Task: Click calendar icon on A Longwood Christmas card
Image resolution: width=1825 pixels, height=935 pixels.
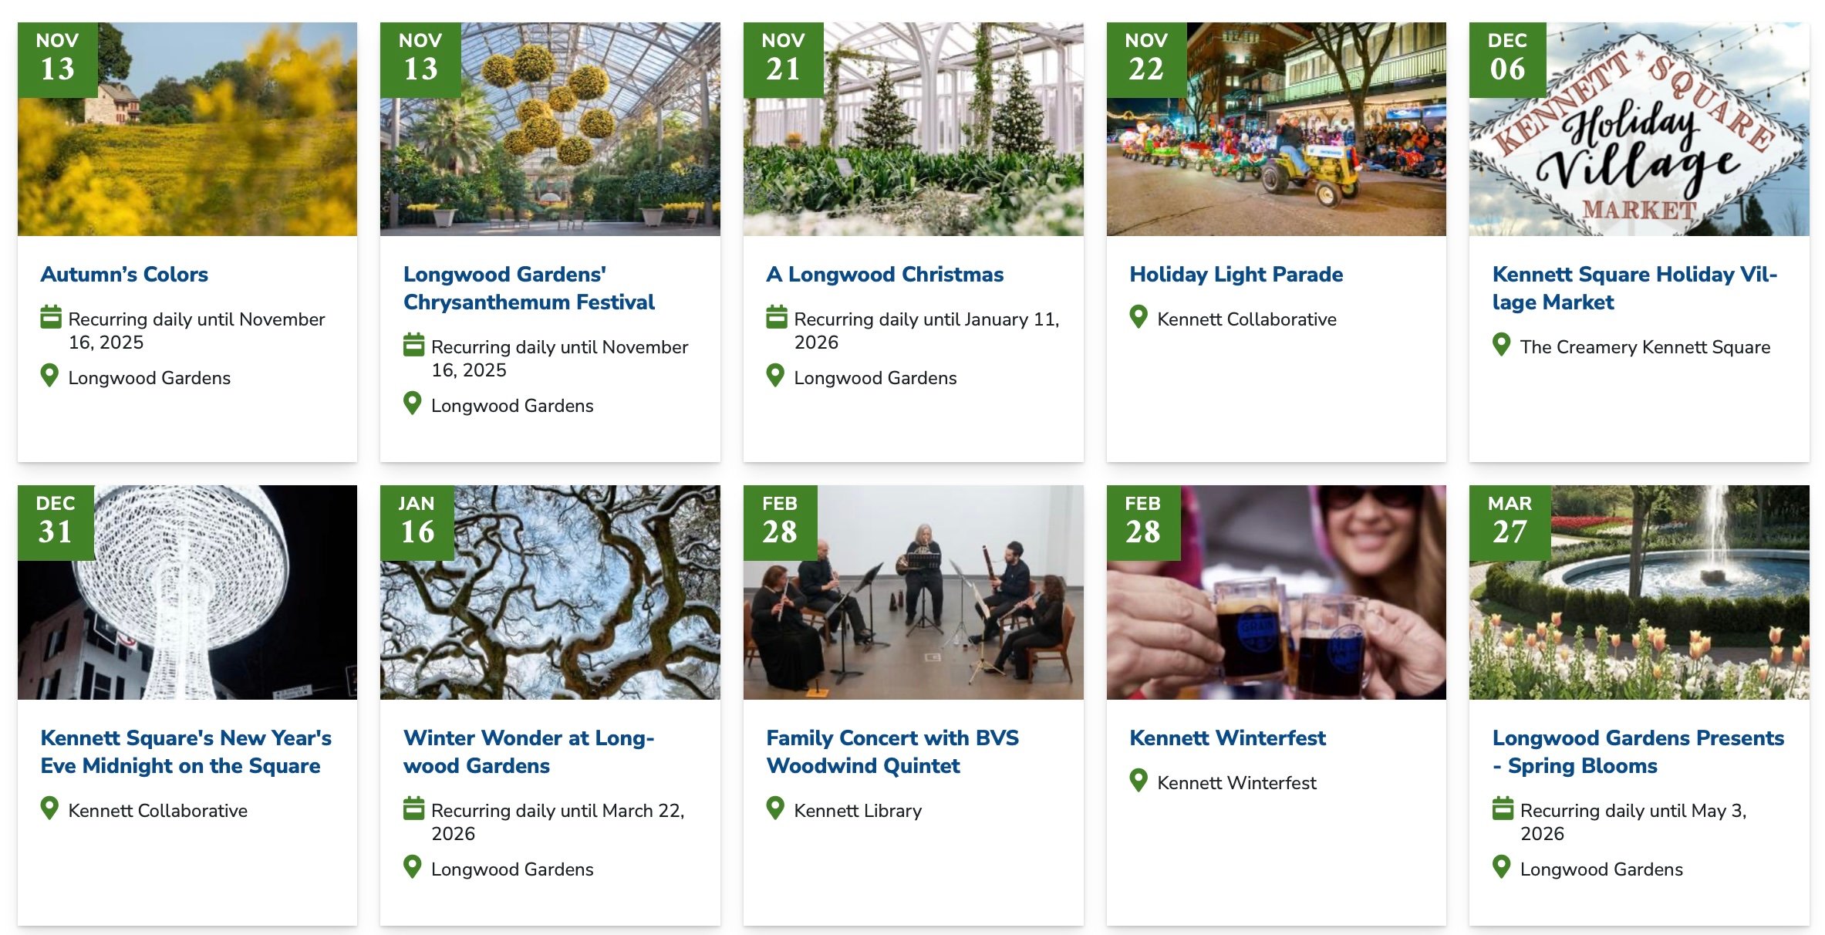Action: (776, 317)
